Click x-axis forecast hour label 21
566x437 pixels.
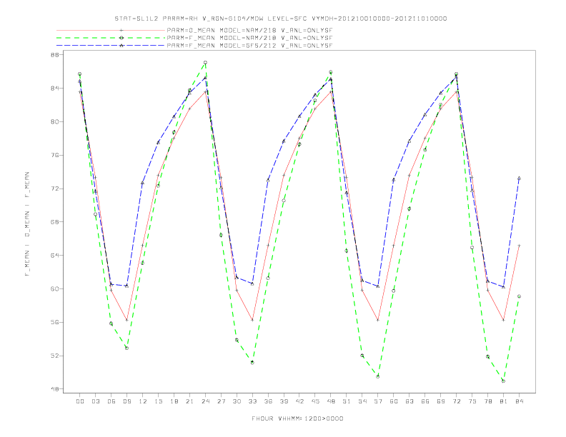(x=189, y=401)
